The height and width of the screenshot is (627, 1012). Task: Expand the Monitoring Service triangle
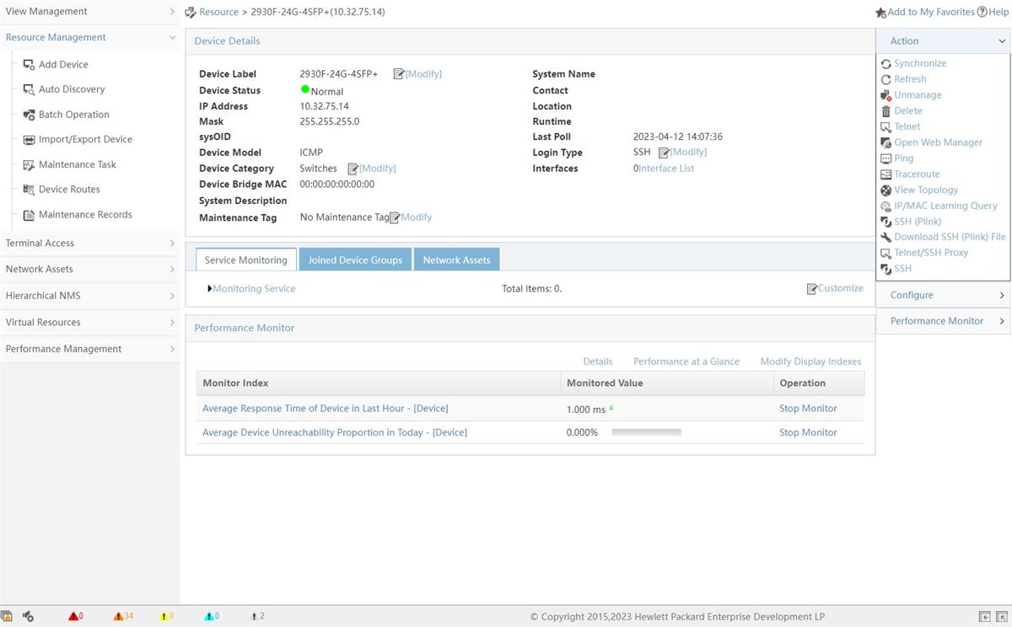210,289
